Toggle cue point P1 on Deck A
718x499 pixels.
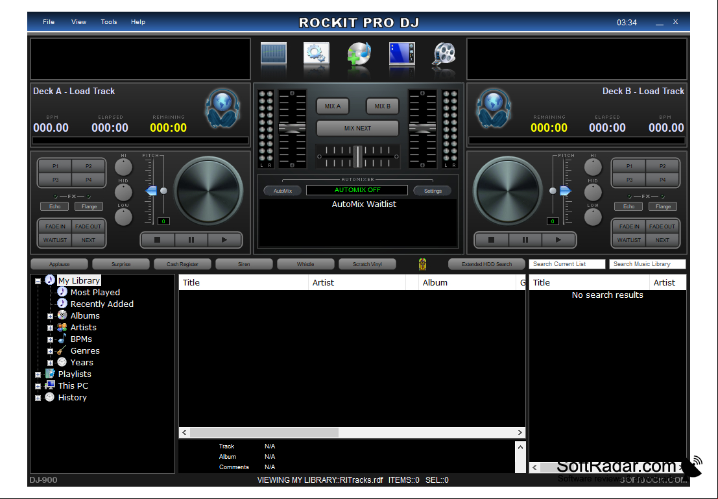(55, 166)
